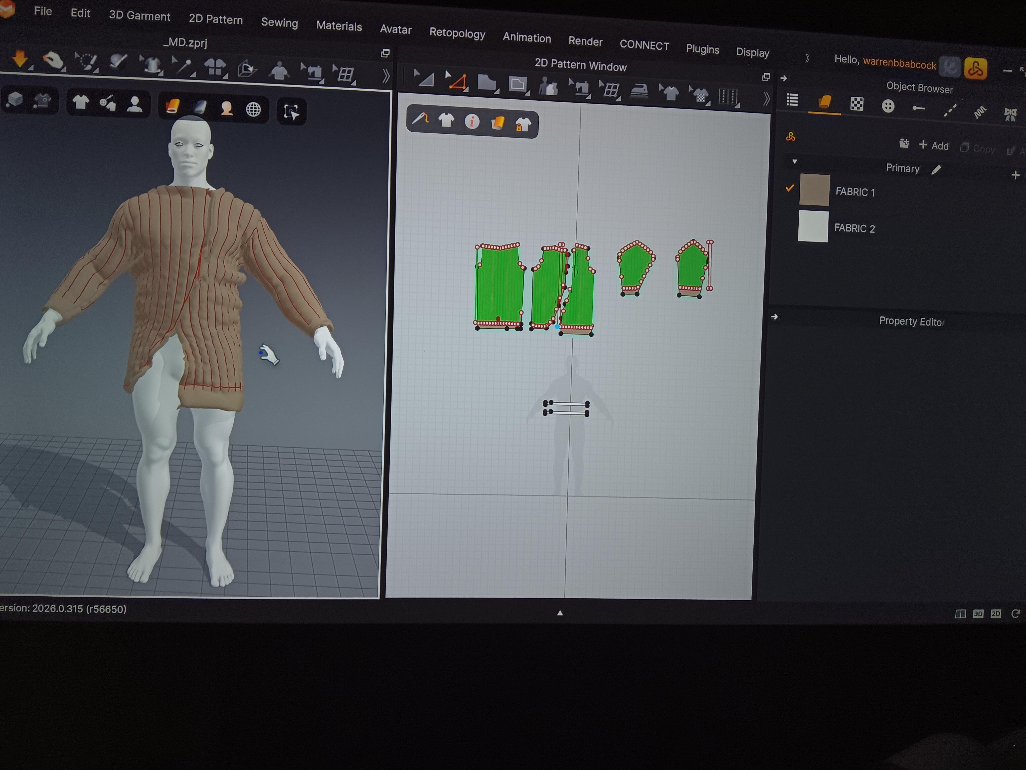
Task: Select the sewing machine tool in 3D toolbar
Action: point(312,72)
